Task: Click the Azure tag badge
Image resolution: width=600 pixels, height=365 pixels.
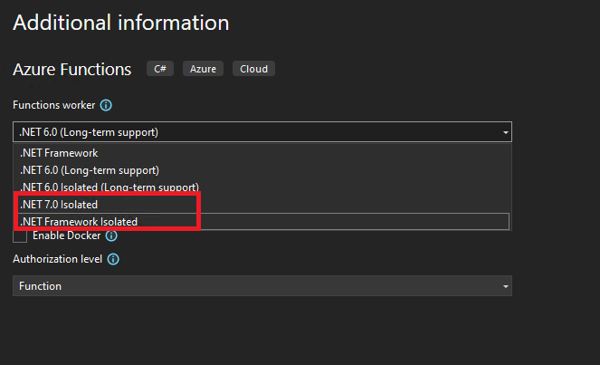Action: (x=203, y=69)
